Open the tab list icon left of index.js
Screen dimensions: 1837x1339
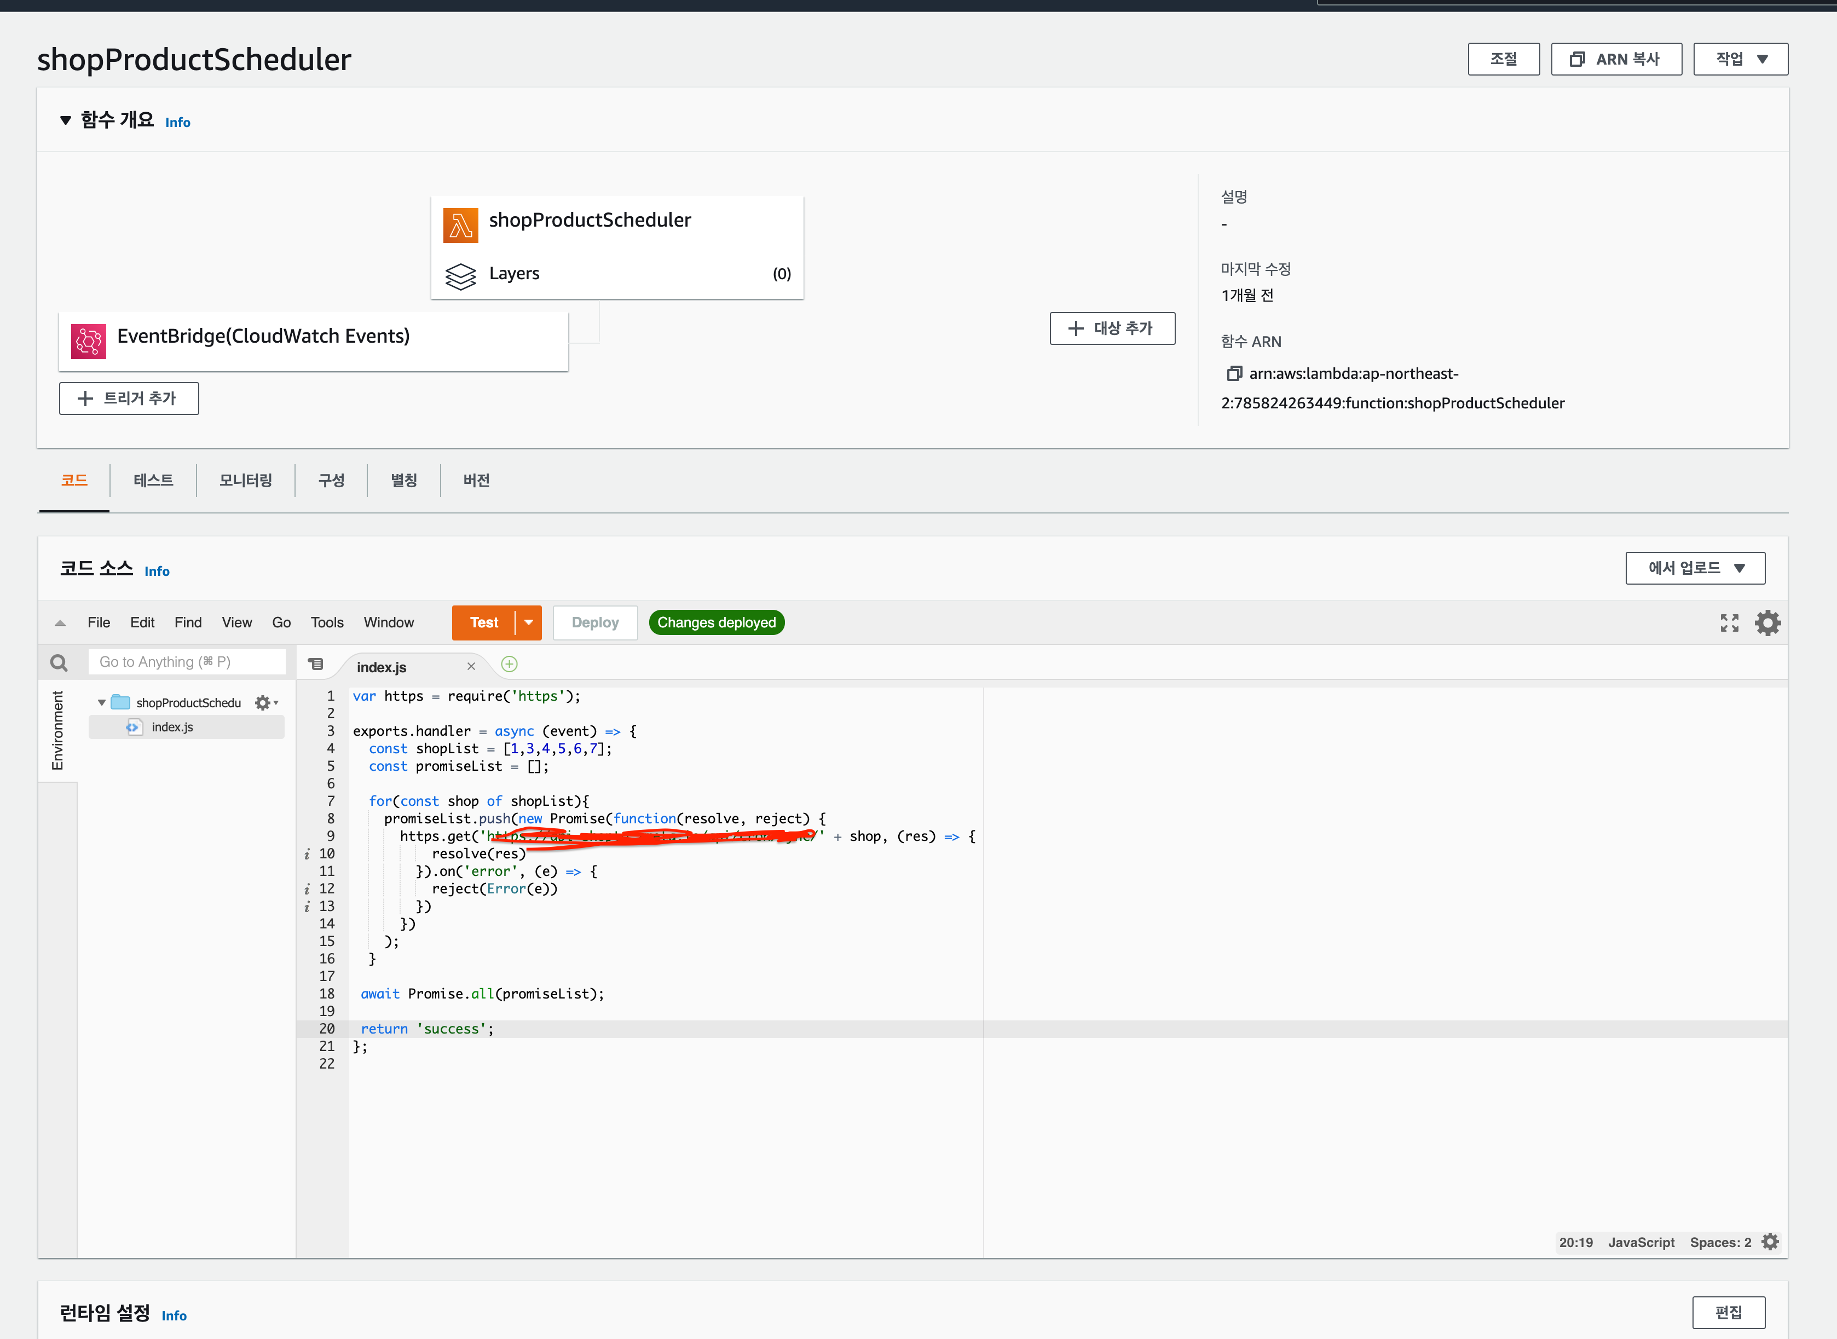point(316,664)
